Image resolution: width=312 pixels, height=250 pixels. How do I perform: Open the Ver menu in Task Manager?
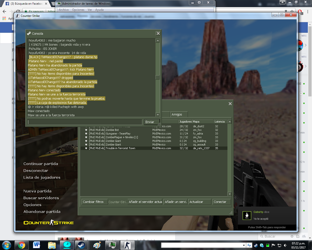coord(90,10)
